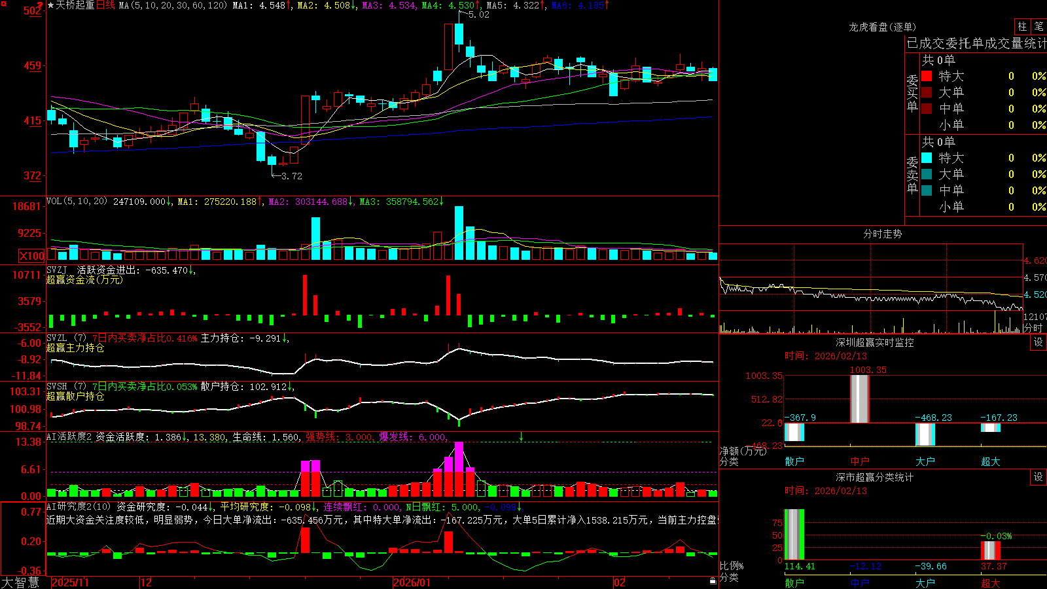This screenshot has width=1047, height=589.
Task: Open 设 settings for 深市超赢分类统计
Action: pos(1038,477)
